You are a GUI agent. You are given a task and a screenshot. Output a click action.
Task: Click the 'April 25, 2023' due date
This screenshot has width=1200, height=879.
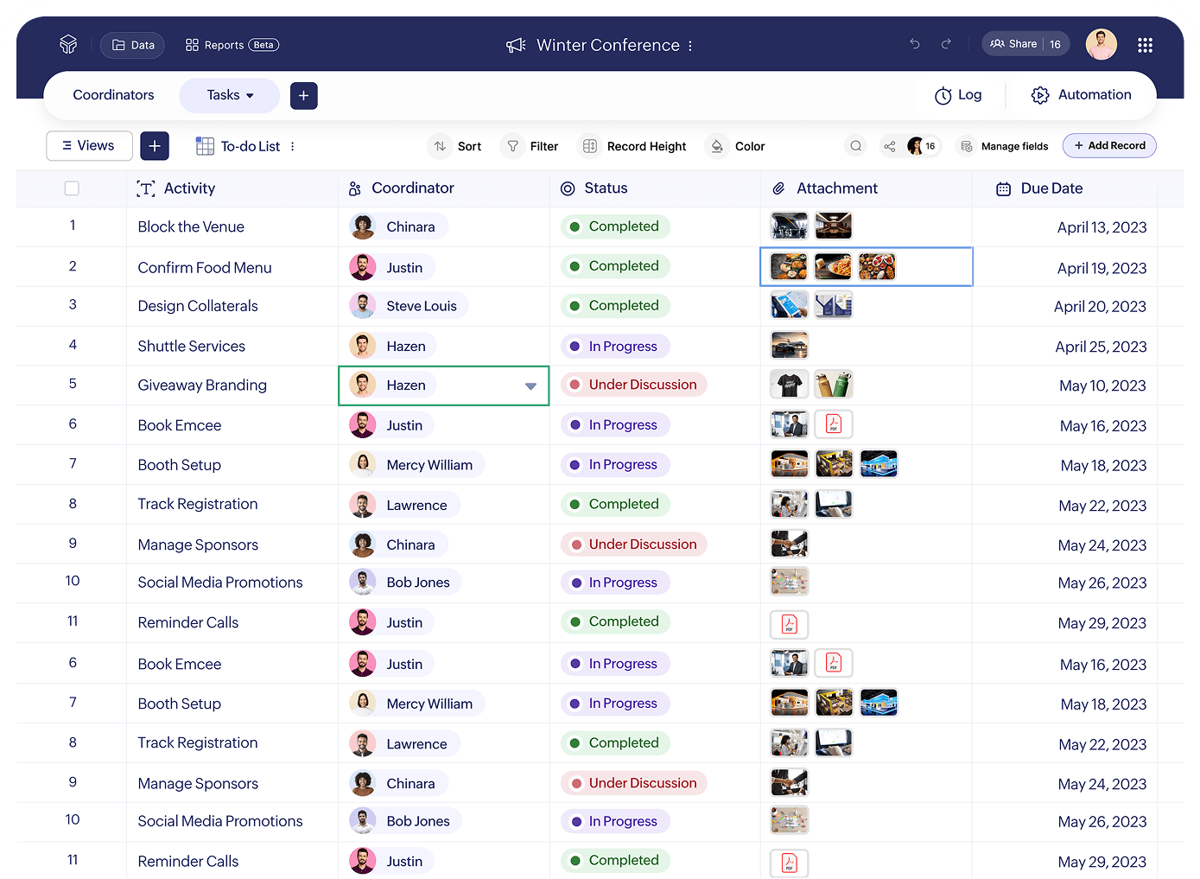tap(1101, 347)
